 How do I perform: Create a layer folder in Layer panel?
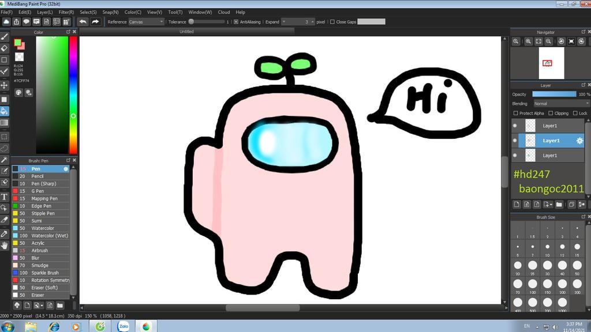pos(559,205)
